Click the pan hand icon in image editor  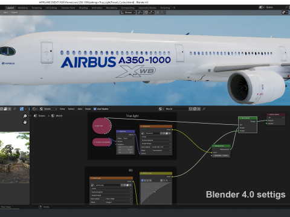25,122
